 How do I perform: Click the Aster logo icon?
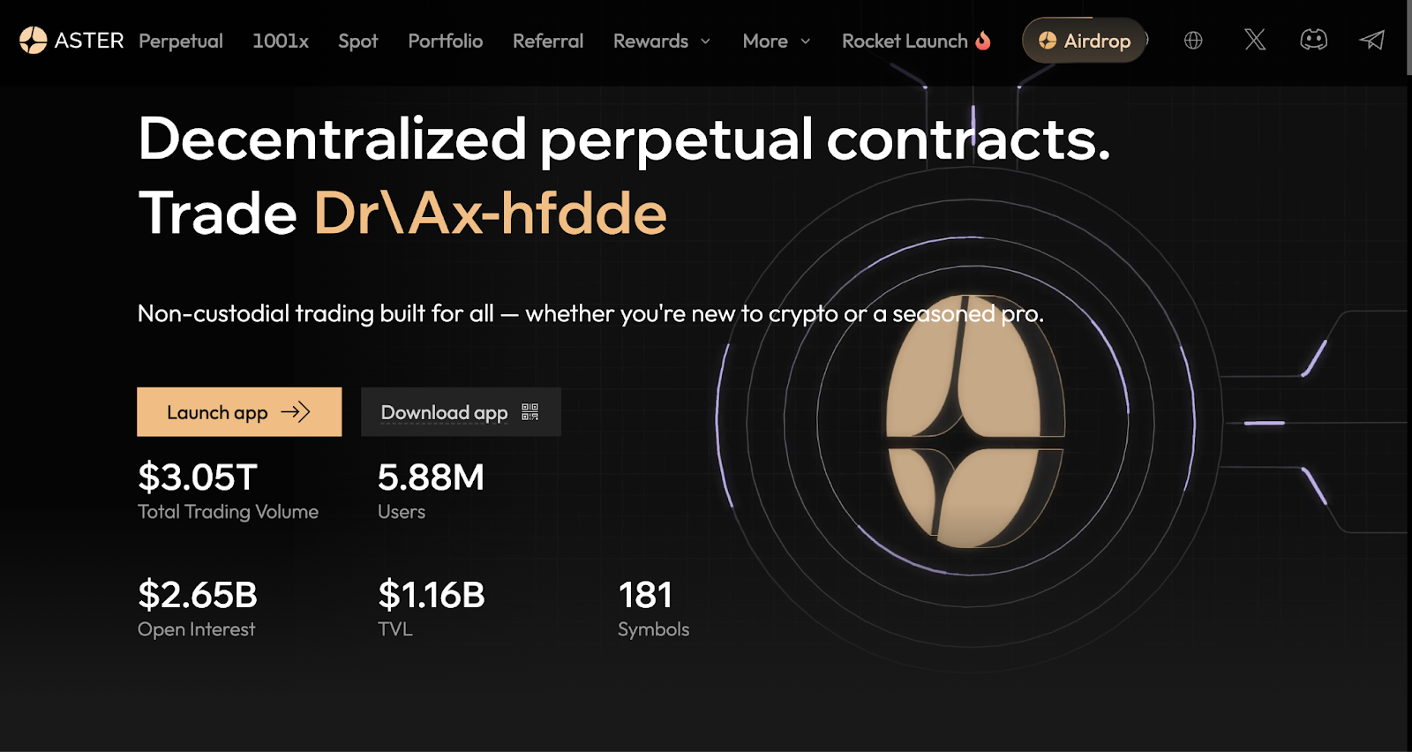point(33,41)
